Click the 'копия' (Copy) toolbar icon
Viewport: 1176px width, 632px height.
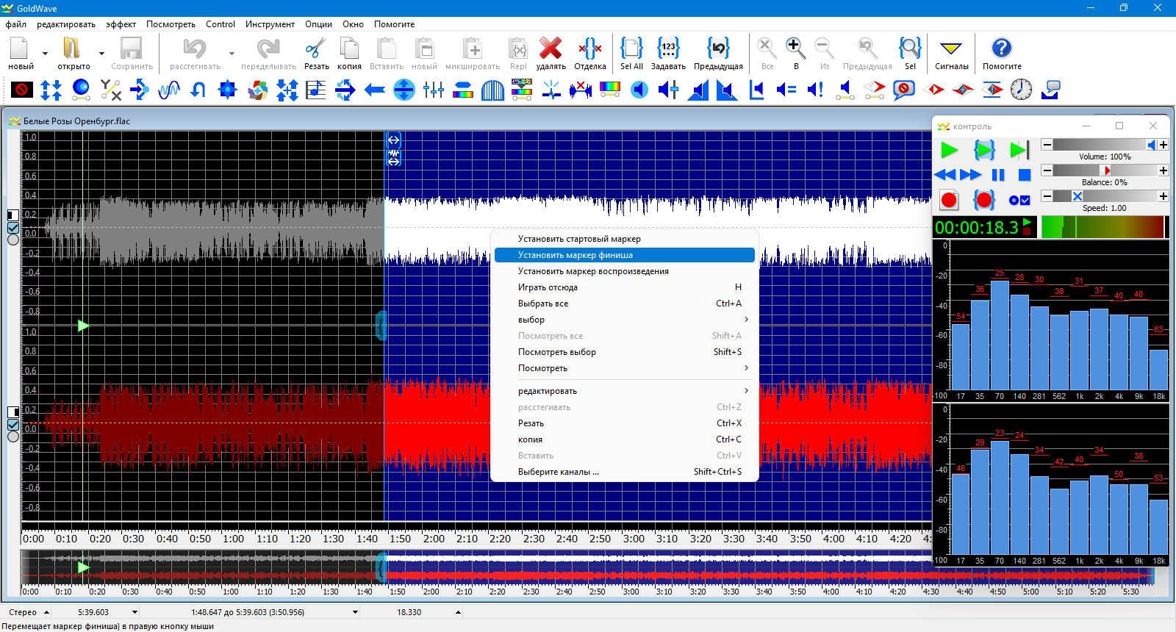click(x=349, y=49)
